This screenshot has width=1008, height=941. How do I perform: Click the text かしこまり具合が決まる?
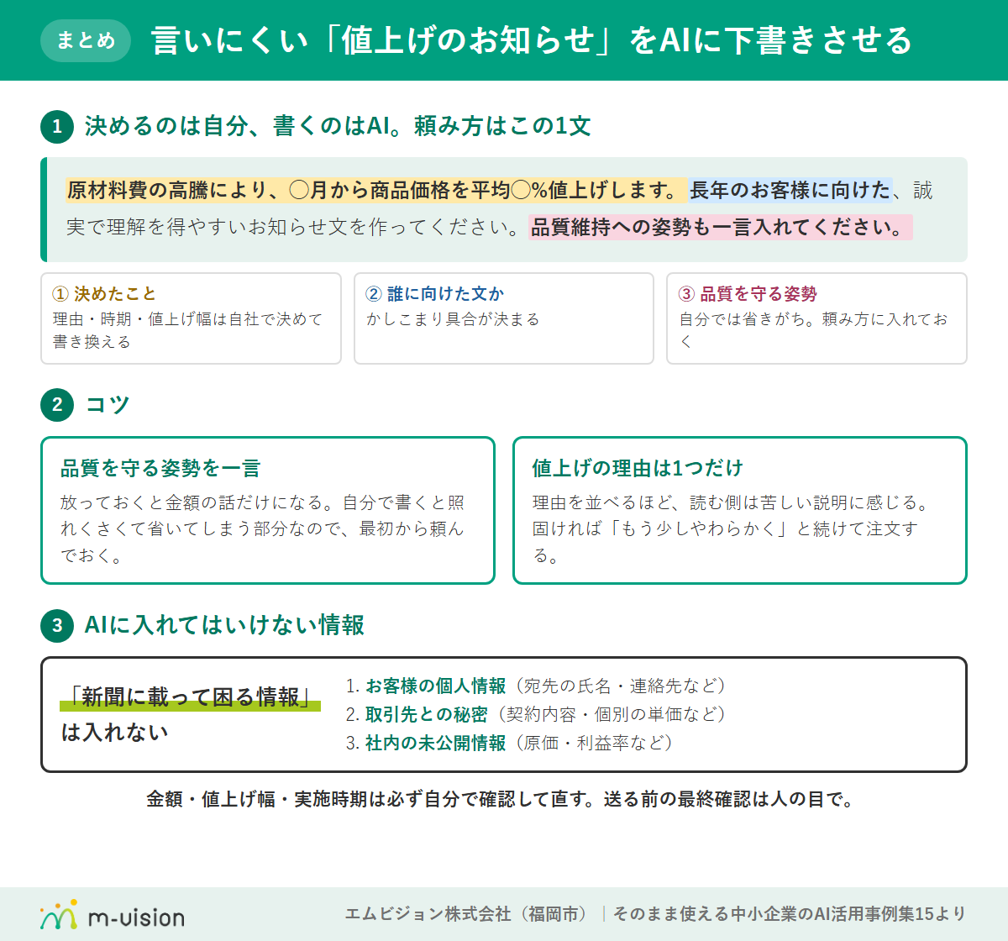pyautogui.click(x=453, y=319)
